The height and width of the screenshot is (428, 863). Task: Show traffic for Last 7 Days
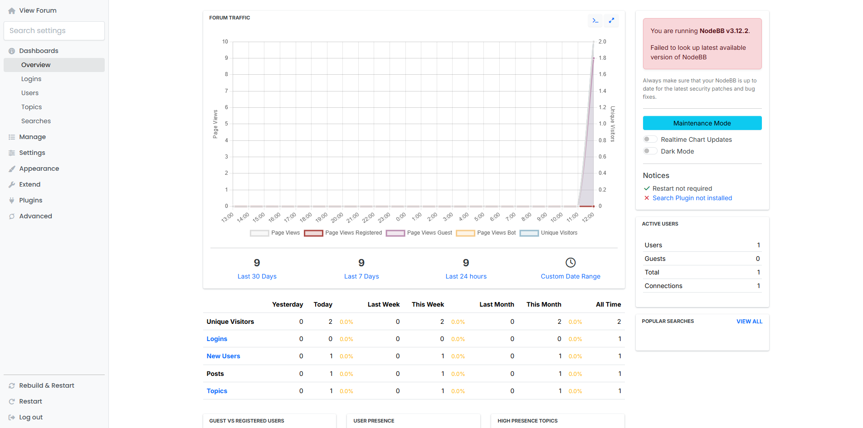click(x=361, y=276)
